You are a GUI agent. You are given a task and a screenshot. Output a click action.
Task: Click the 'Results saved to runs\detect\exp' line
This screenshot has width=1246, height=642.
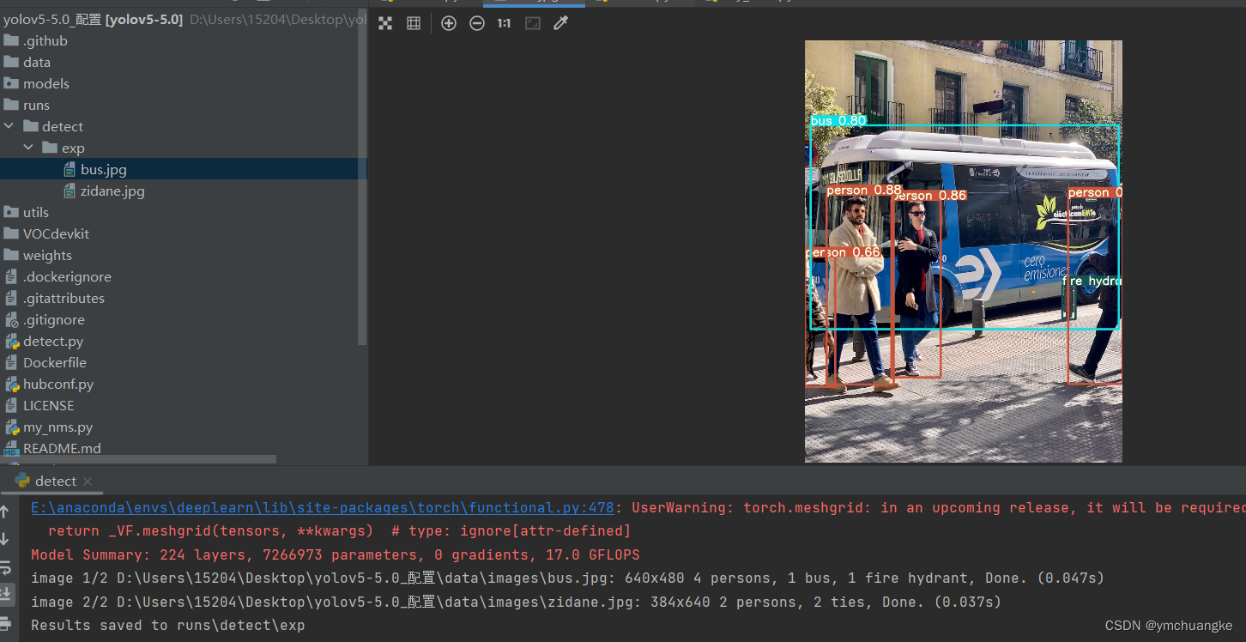point(168,625)
